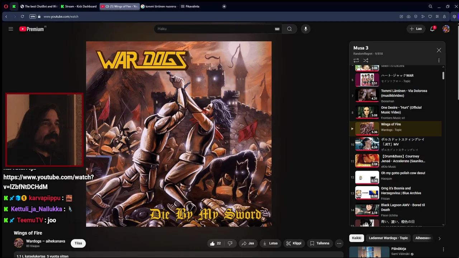Dislike the video with thumbs-down button
The width and height of the screenshot is (459, 258).
[x=230, y=243]
